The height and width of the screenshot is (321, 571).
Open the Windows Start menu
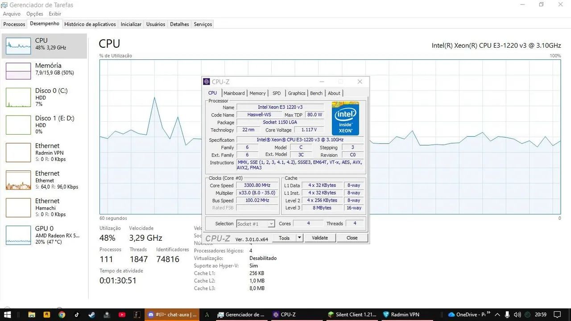[x=8, y=314]
